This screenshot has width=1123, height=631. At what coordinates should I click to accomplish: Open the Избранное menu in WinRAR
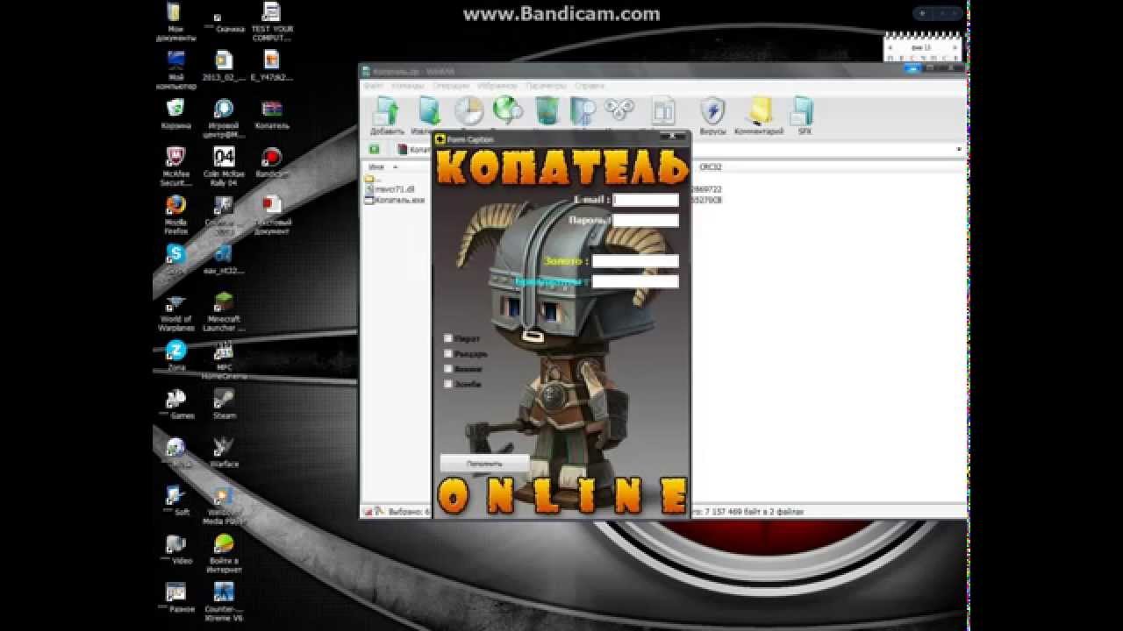(x=497, y=86)
